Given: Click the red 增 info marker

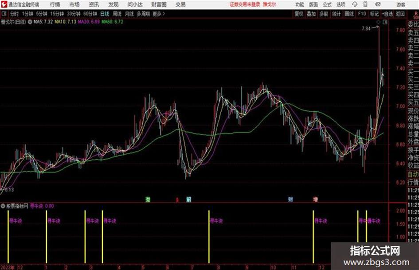Looking at the screenshot, I should point(316,199).
